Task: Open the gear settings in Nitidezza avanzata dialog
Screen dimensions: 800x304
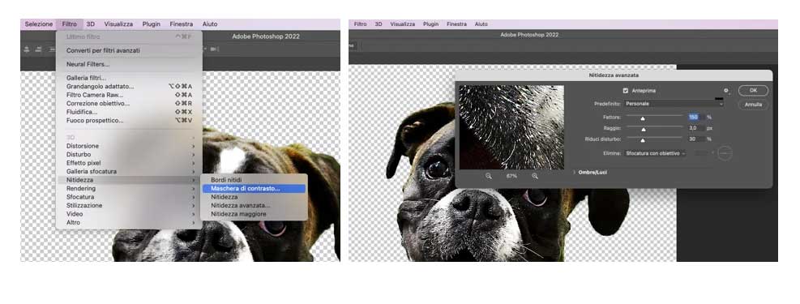Action: coord(726,90)
